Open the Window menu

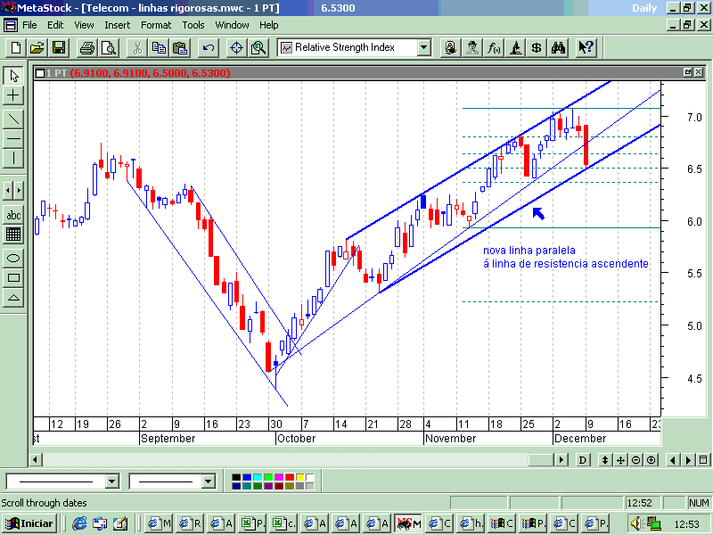pyautogui.click(x=232, y=25)
